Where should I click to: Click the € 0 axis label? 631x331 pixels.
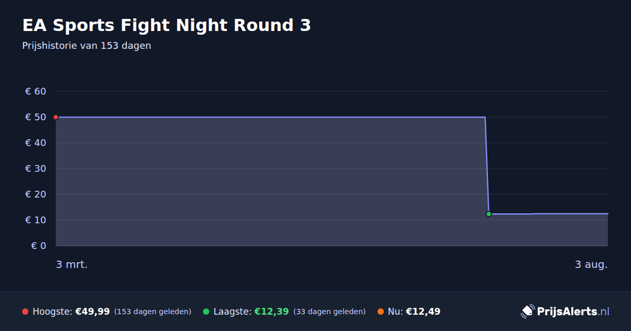tap(38, 246)
